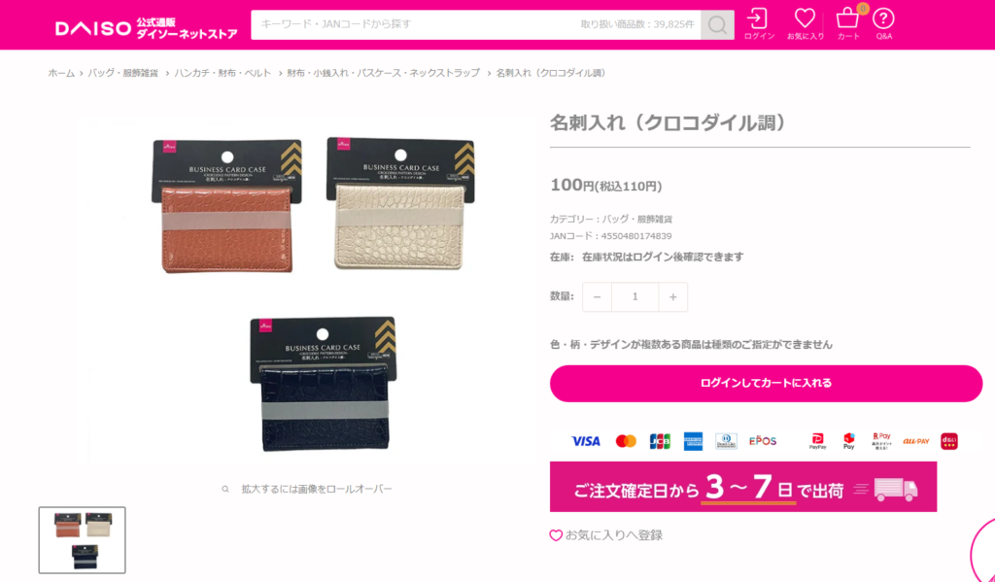Click the heart icon next to お気に入りへ登録
Screen dimensions: 995x582
(555, 535)
